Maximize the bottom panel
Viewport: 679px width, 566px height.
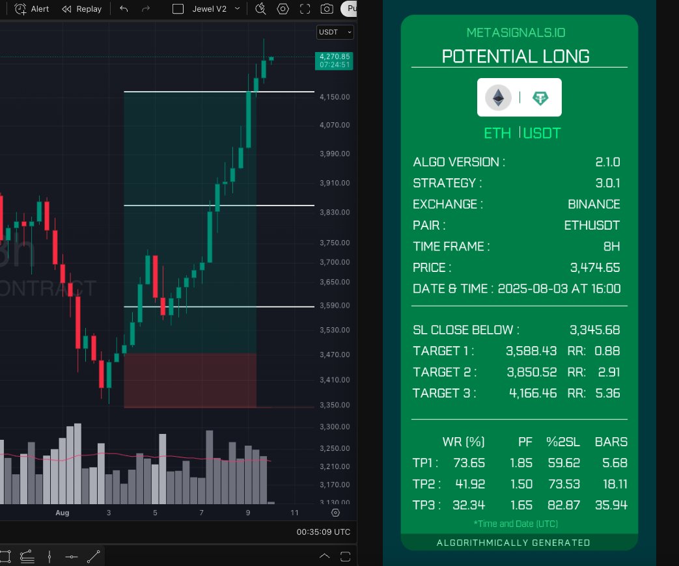click(345, 556)
